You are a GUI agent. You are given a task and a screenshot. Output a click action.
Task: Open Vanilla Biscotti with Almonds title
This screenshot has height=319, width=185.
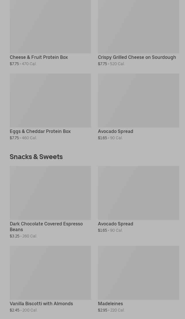coord(41,303)
